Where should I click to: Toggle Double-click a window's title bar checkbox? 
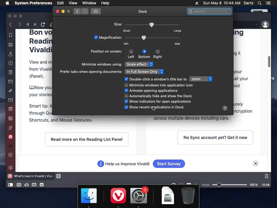(126, 79)
